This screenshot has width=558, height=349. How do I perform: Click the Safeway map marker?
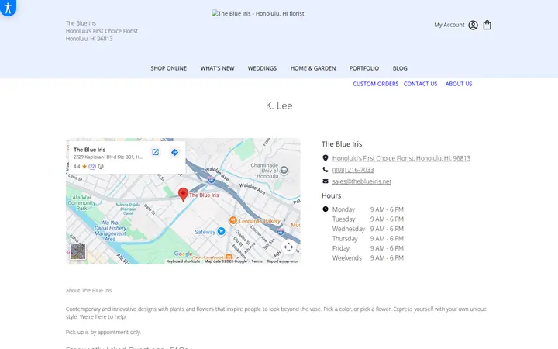click(x=221, y=231)
